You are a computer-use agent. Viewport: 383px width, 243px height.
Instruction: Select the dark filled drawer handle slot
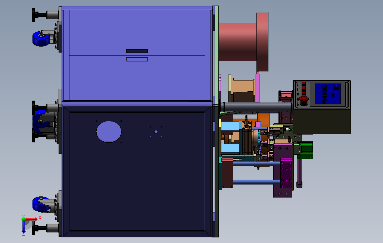click(x=137, y=51)
